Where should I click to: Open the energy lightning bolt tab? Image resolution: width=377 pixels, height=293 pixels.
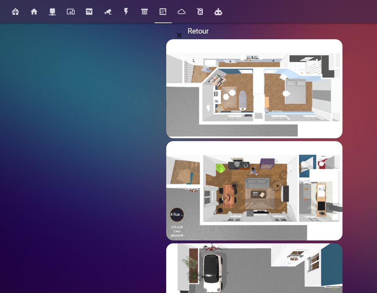tap(126, 11)
